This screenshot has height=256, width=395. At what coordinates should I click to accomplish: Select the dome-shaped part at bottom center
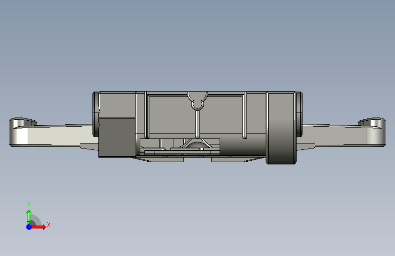pos(197,145)
